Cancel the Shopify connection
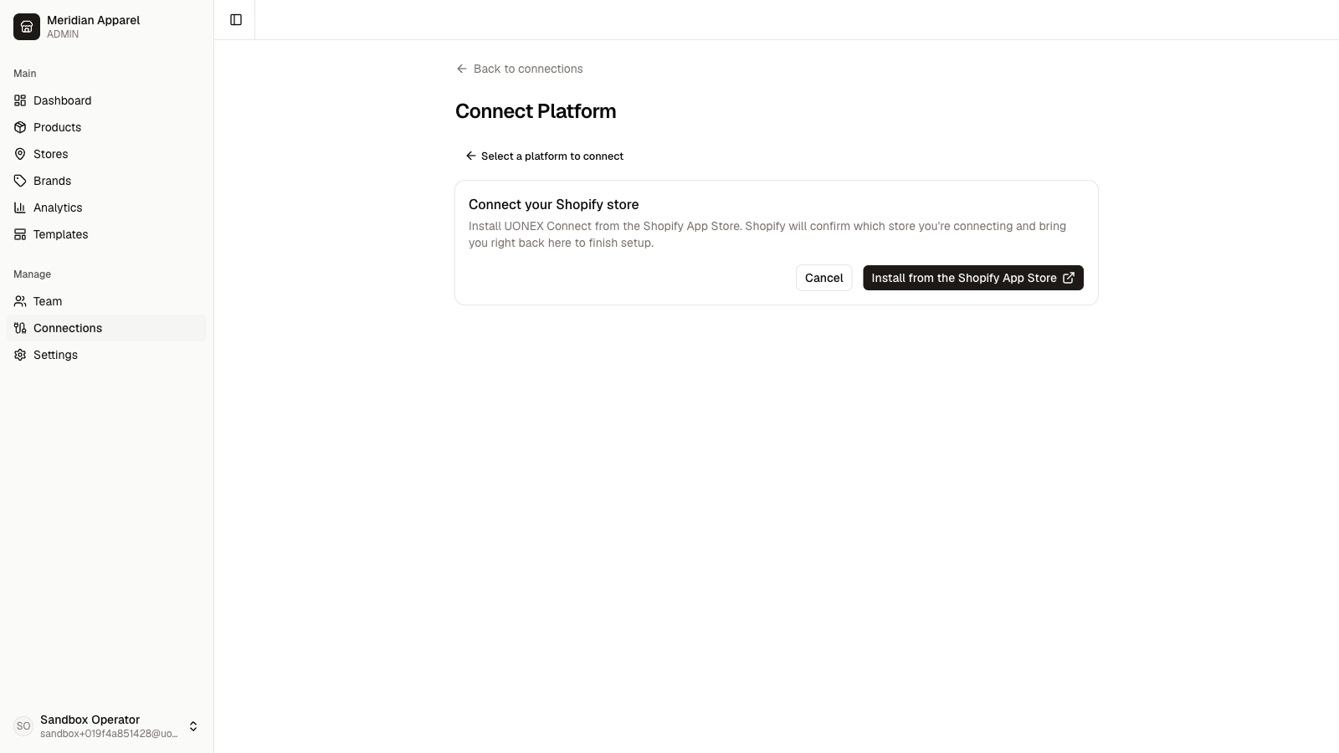Screen dimensions: 1339x753 823,278
